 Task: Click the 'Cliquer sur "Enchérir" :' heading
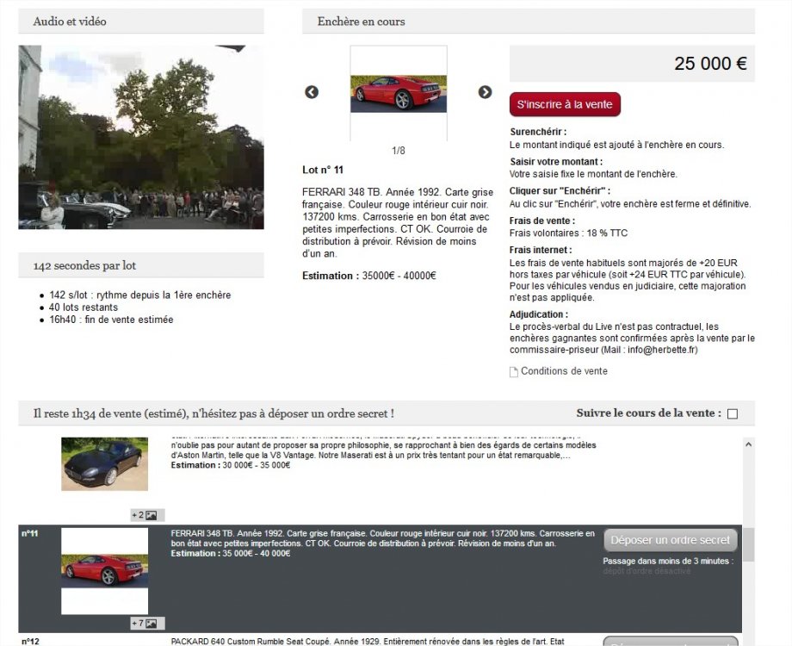pyautogui.click(x=560, y=190)
